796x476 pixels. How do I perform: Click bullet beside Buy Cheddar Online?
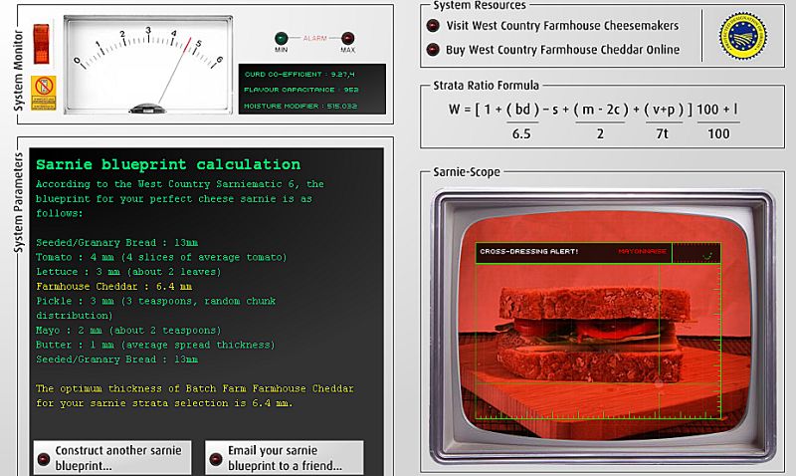pyautogui.click(x=433, y=50)
